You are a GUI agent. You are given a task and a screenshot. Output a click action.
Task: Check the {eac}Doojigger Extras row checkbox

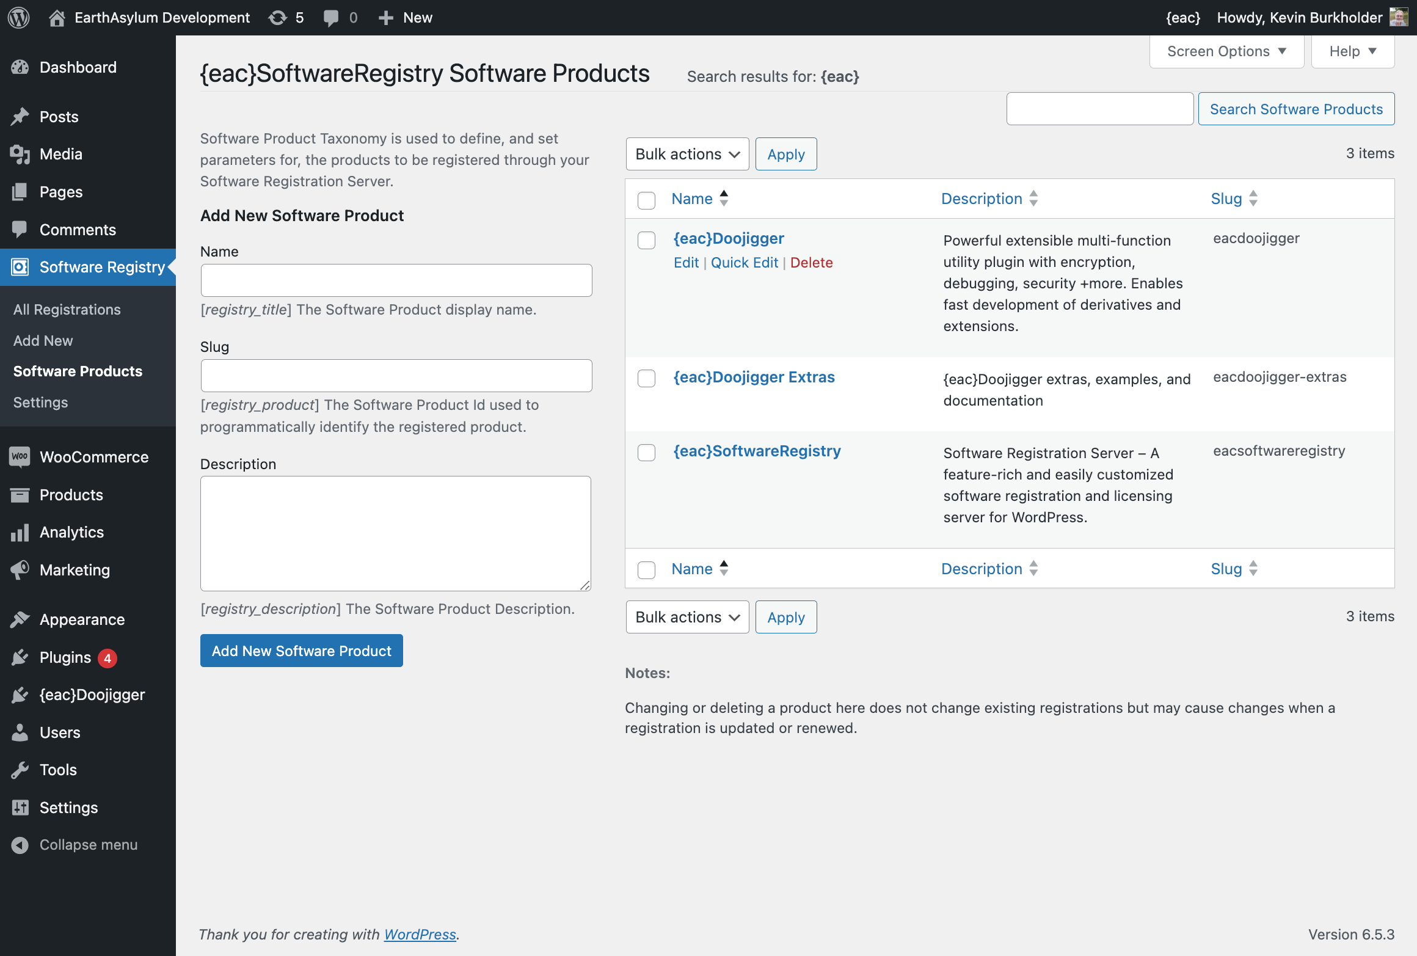pyautogui.click(x=646, y=378)
